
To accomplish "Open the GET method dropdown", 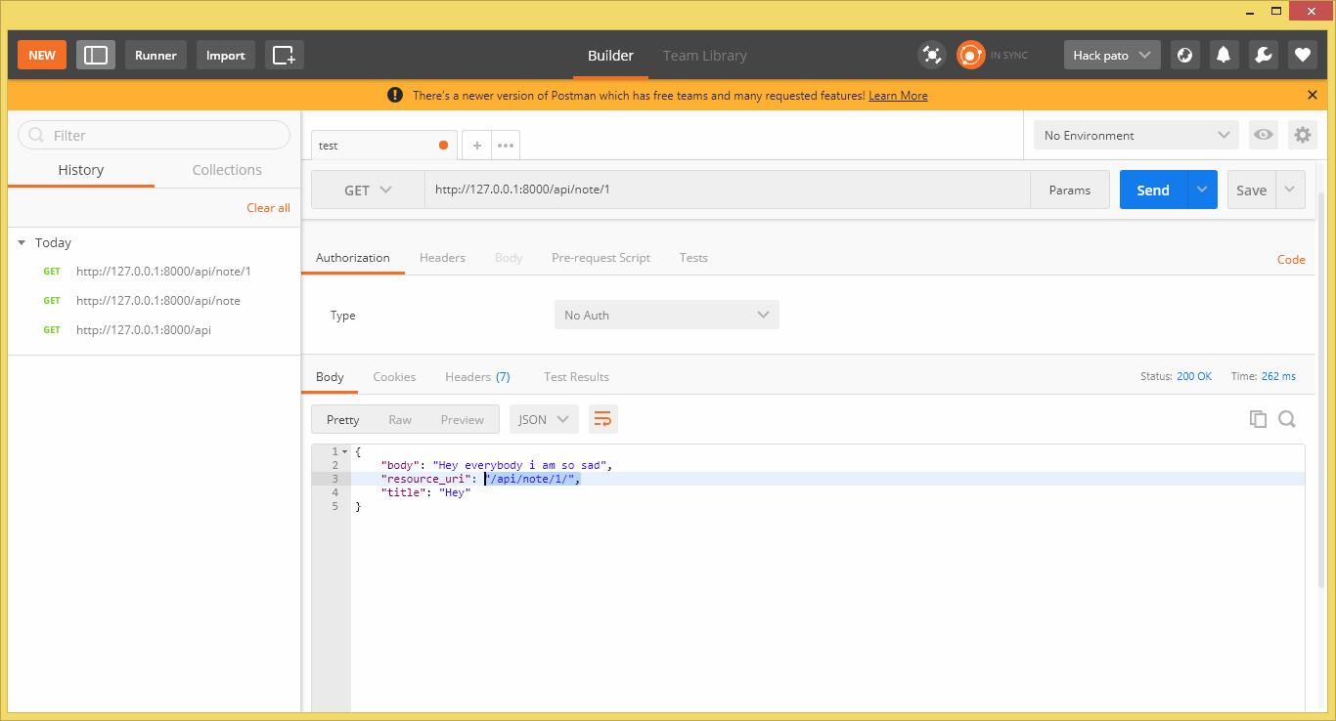I will [368, 190].
